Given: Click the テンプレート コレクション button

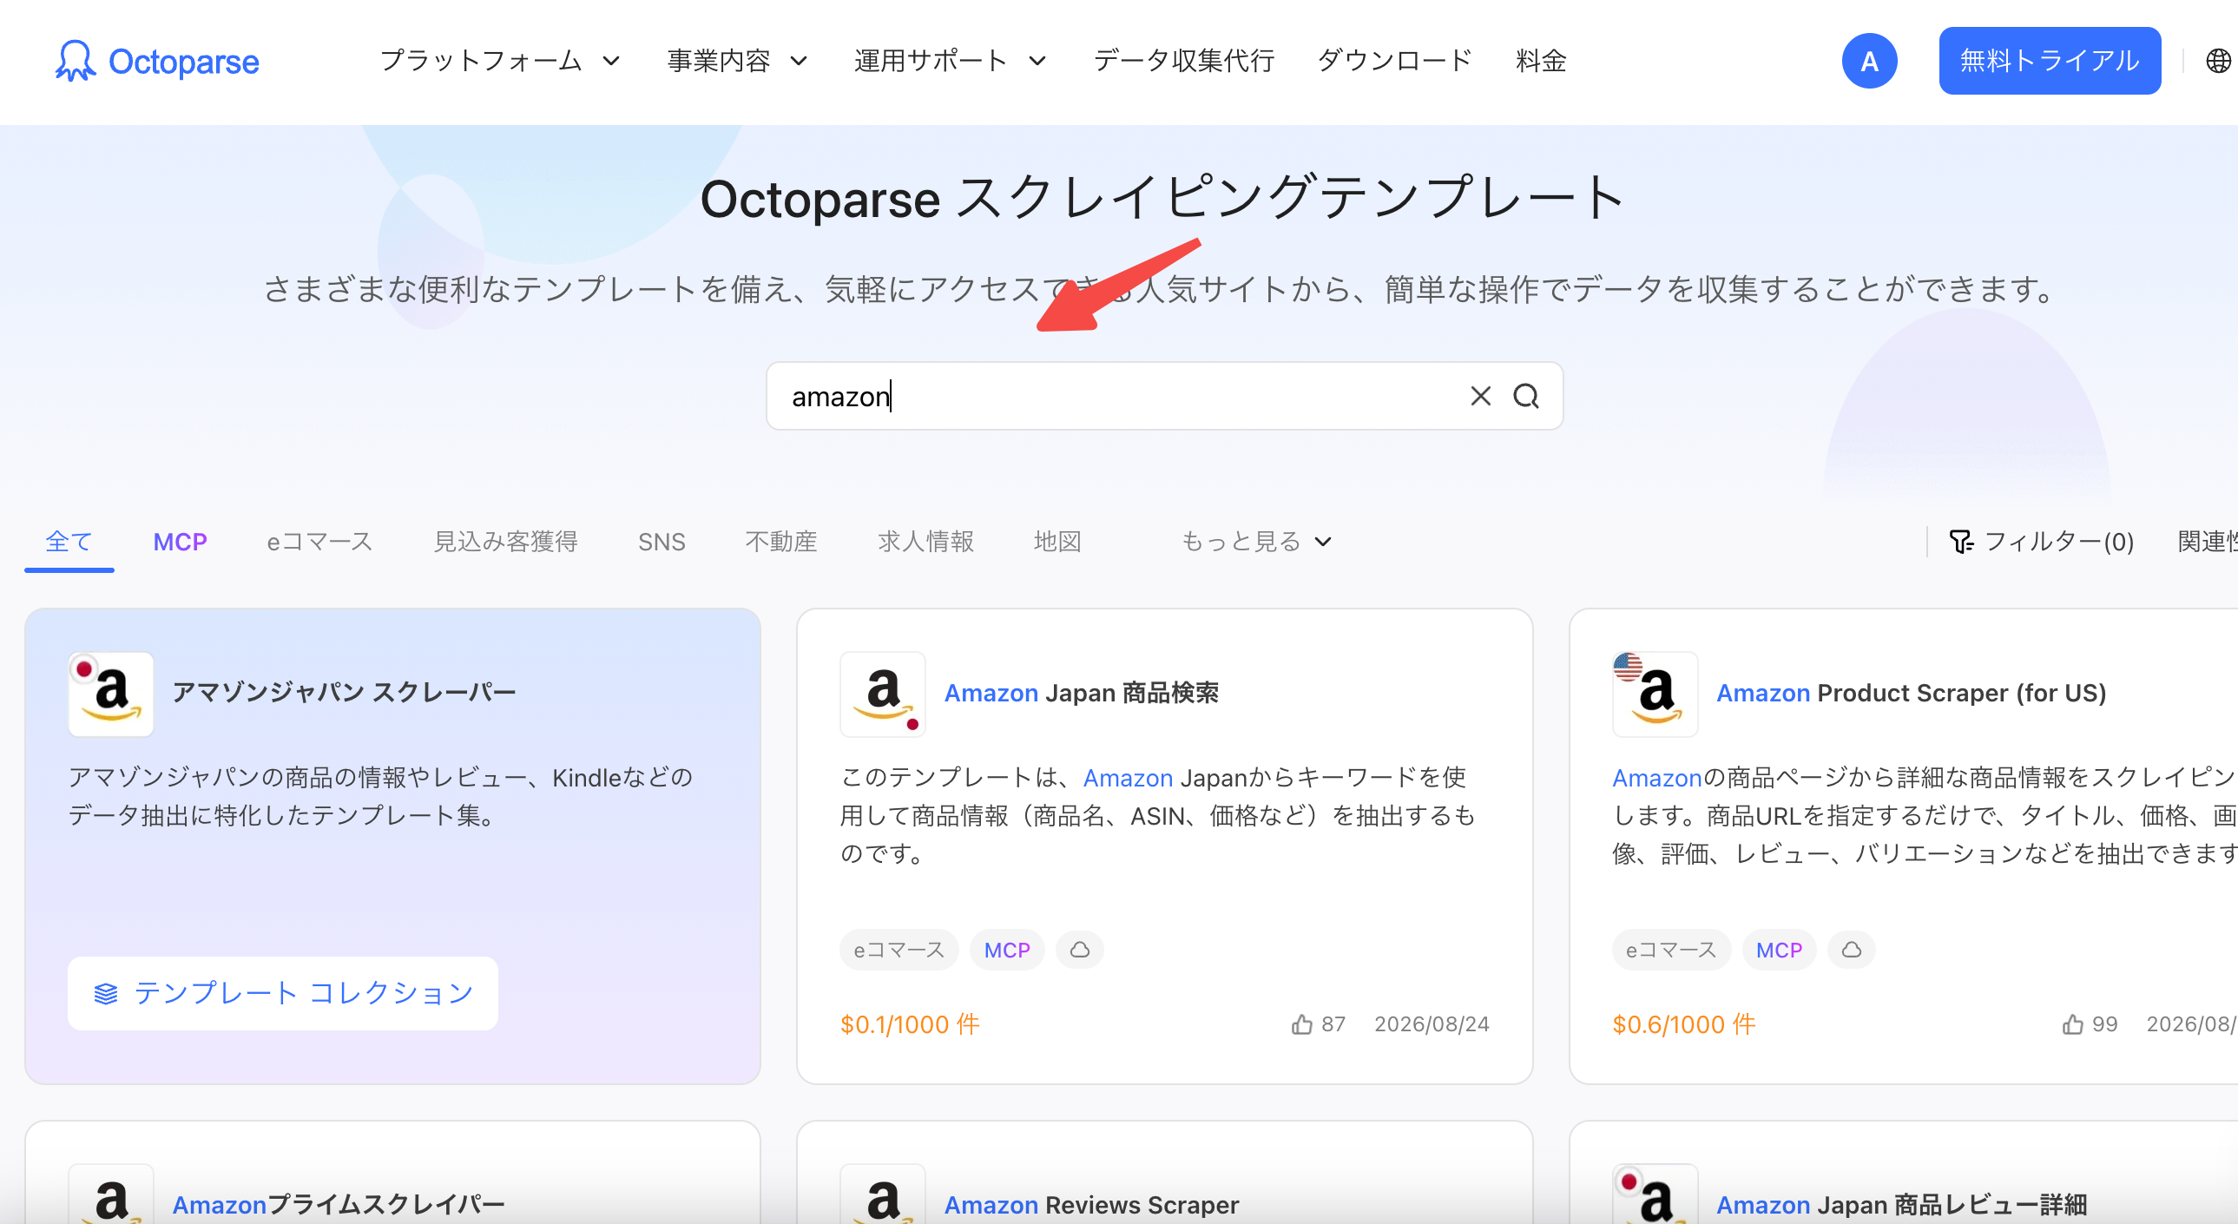Looking at the screenshot, I should pyautogui.click(x=282, y=993).
